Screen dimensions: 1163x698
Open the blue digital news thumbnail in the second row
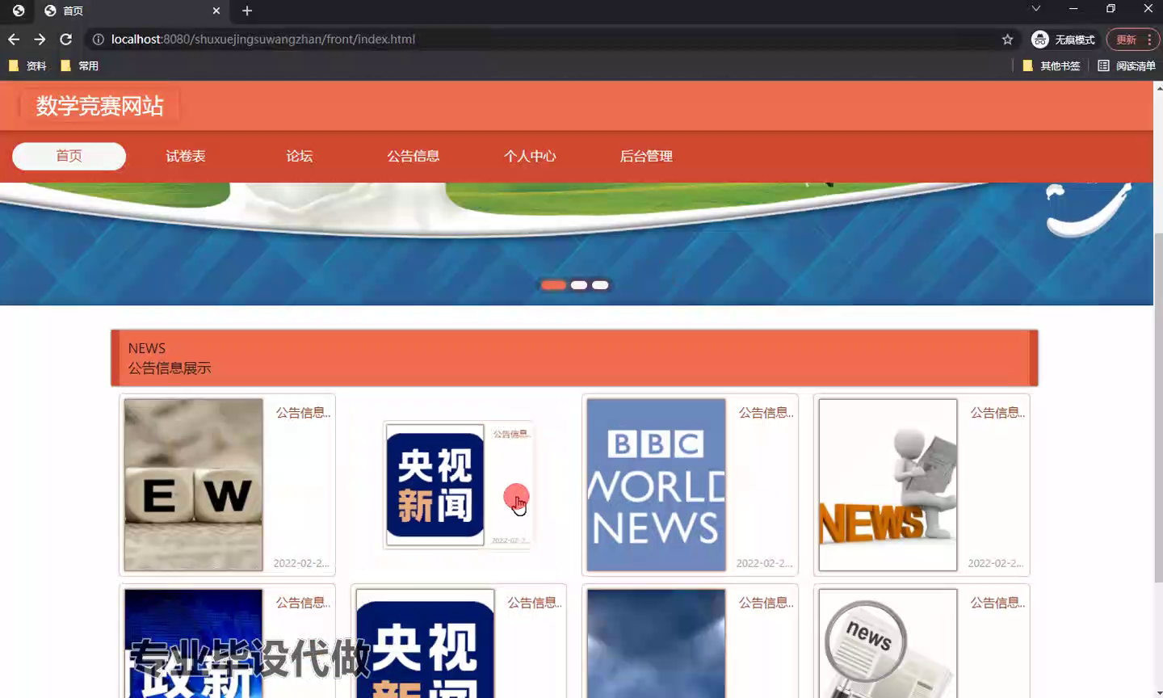pyautogui.click(x=193, y=643)
